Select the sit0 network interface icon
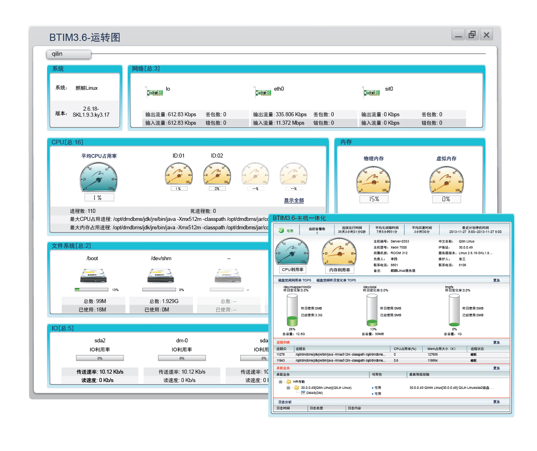The image size is (537, 451). [371, 93]
